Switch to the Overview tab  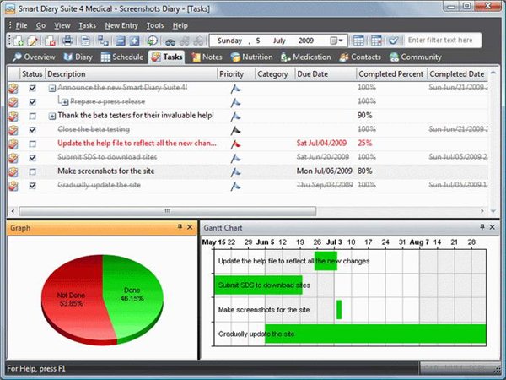[x=34, y=57]
